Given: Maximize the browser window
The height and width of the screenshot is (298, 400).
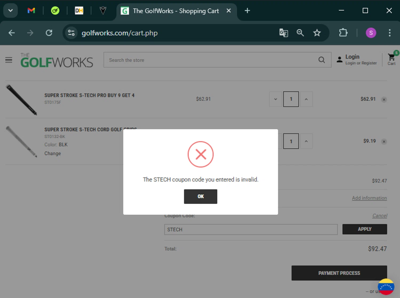Looking at the screenshot, I should pos(365,11).
